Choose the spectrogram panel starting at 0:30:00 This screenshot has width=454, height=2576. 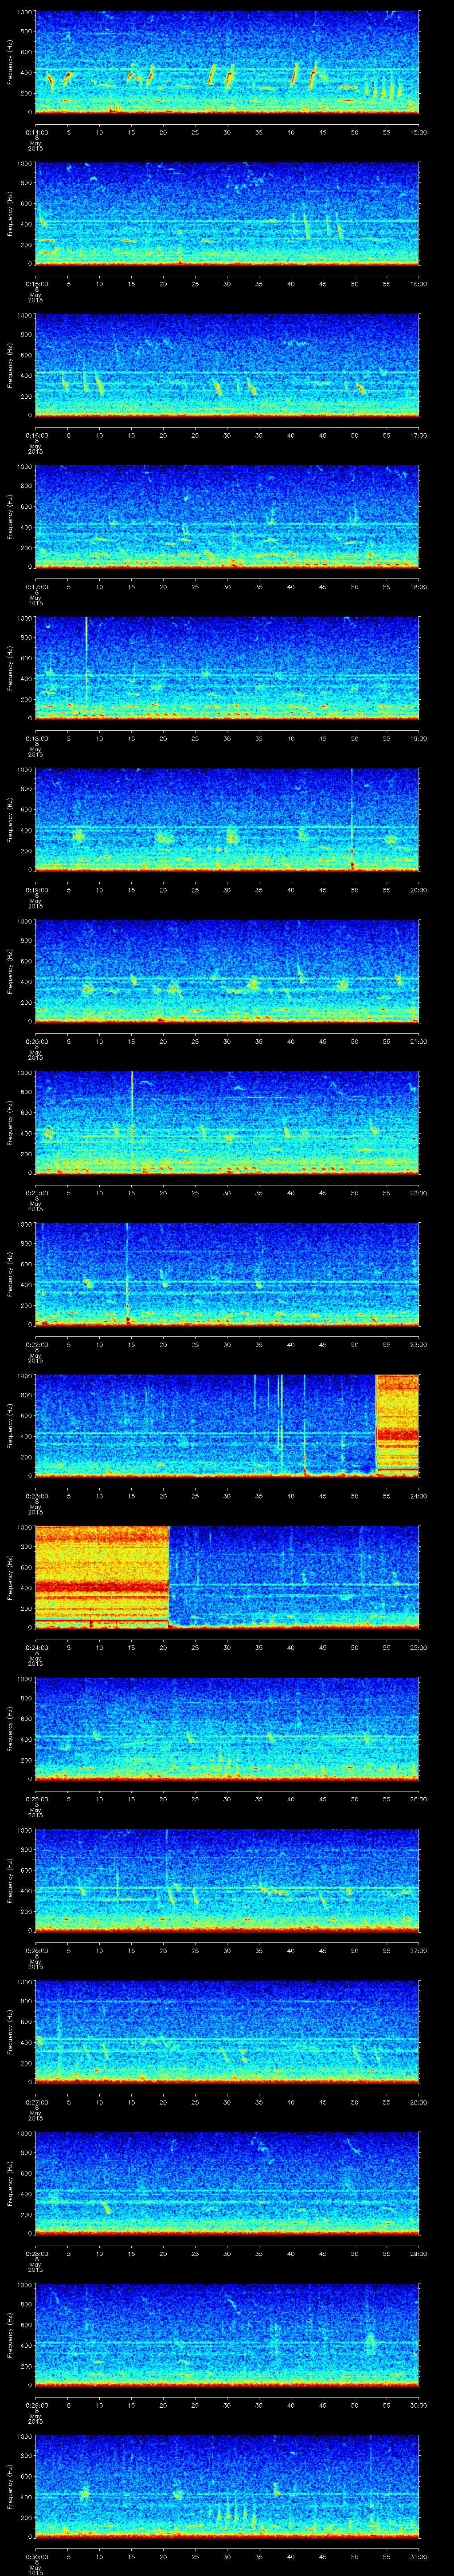[x=227, y=2486]
